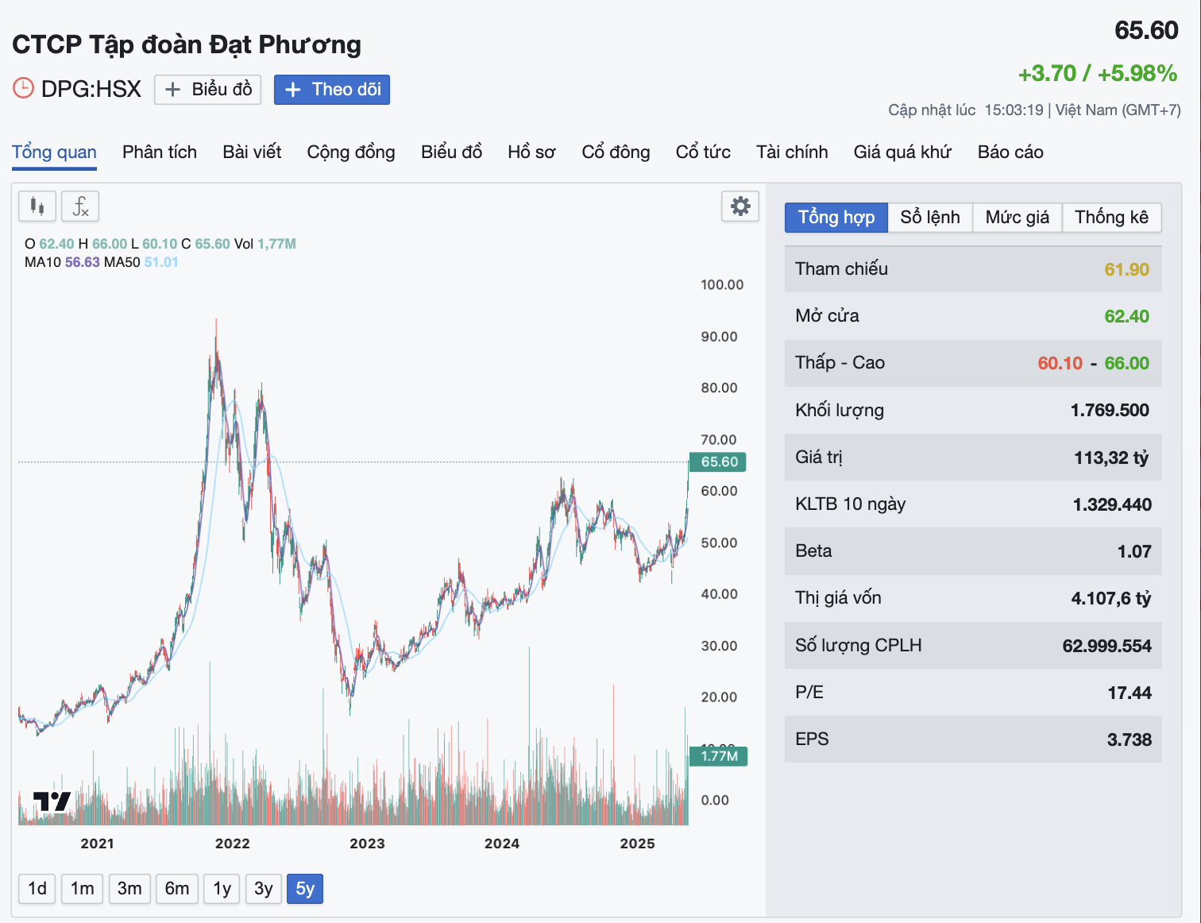Click the update time Cập nhật lúc 15:03:19
1201x923 pixels.
966,110
